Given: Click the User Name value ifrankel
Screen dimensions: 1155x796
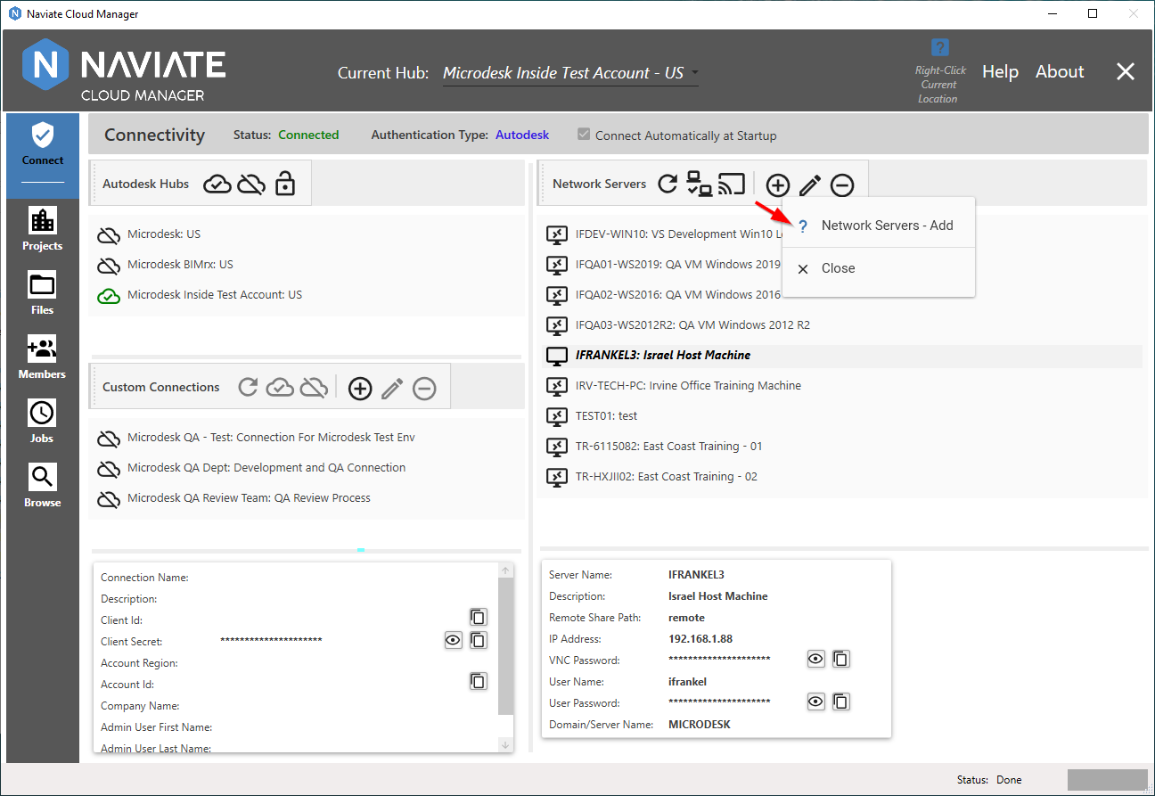Looking at the screenshot, I should pos(686,682).
